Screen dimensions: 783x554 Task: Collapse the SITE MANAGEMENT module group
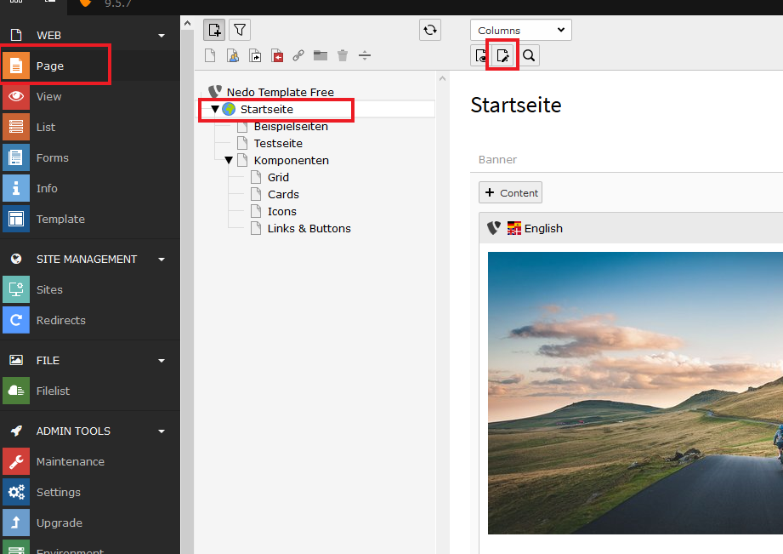pos(162,260)
